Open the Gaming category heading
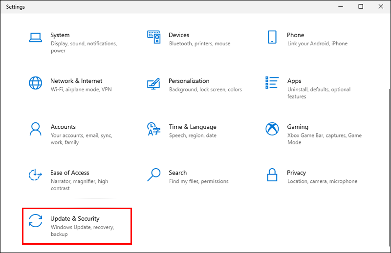Screen dimensions: 391x253 (298, 127)
